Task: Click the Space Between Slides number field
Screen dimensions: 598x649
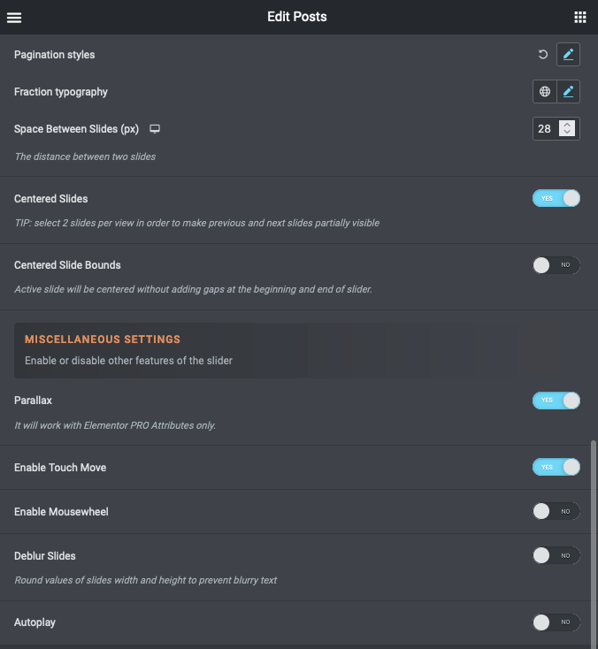Action: pos(545,129)
